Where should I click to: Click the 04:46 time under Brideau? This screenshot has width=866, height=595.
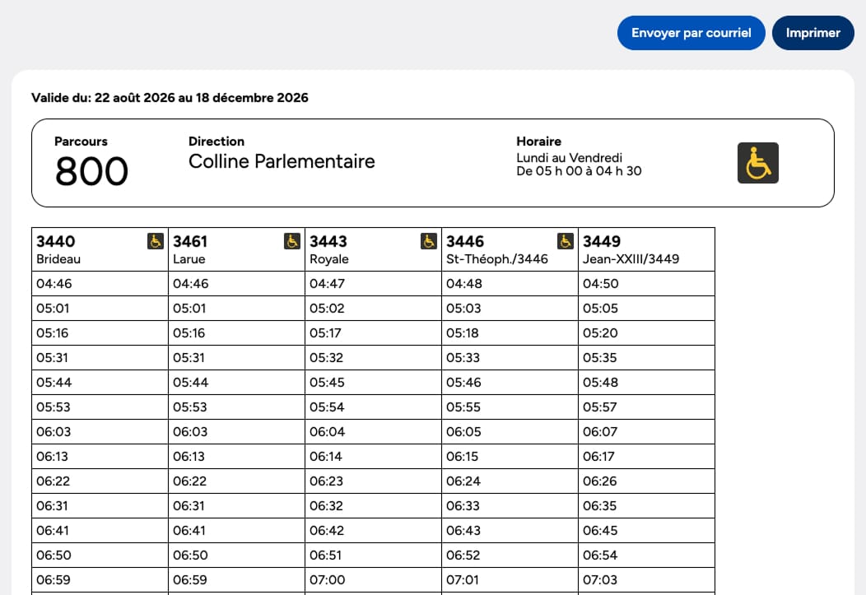[54, 284]
